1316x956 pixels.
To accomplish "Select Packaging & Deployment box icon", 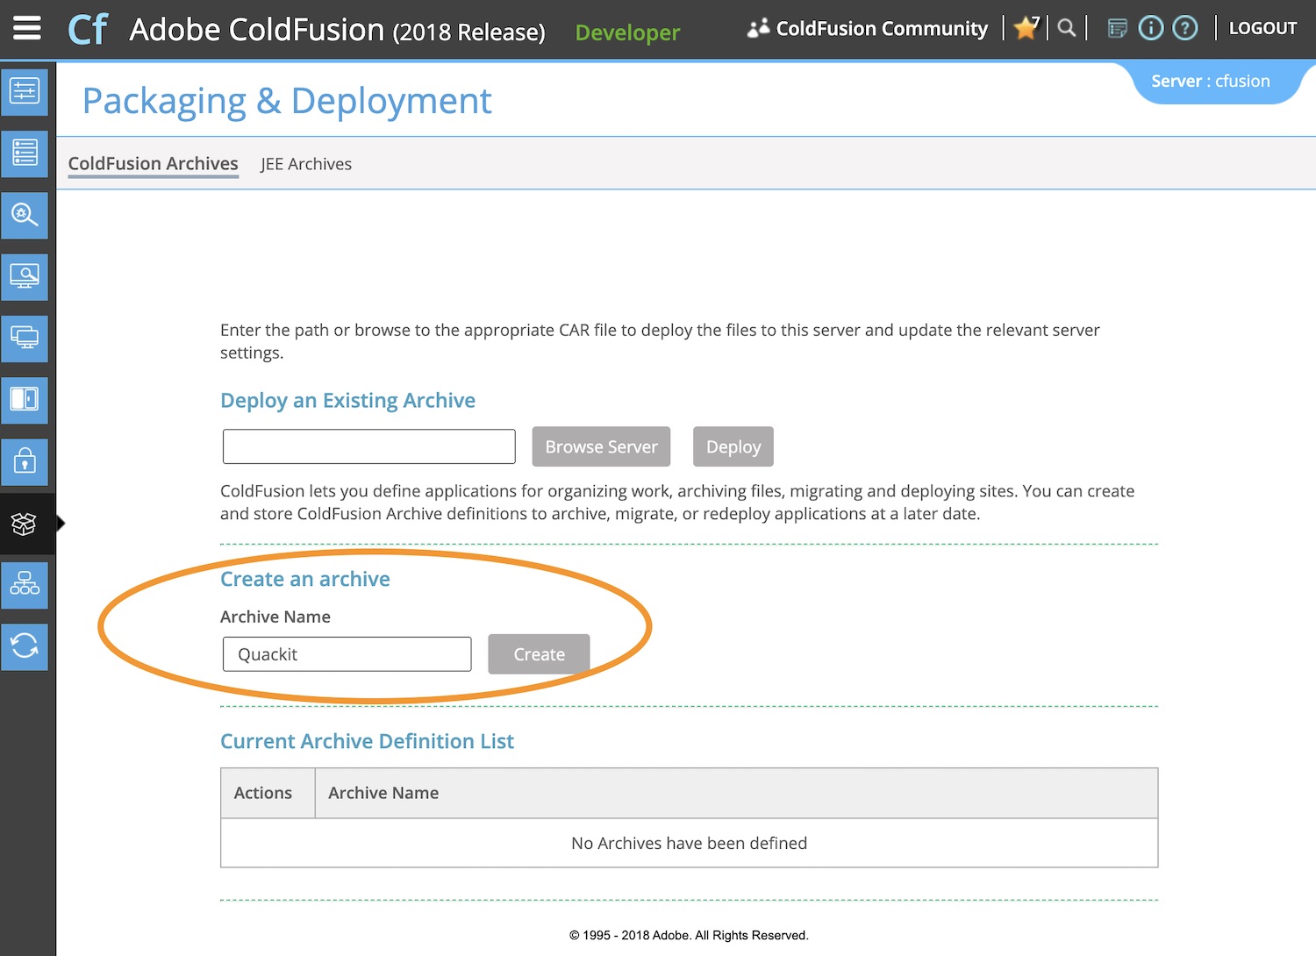I will (x=25, y=524).
